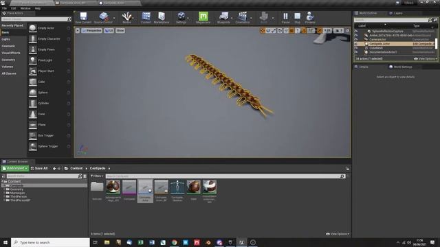Open the Modes toolbar icon
440x247 pixels.
coord(126,18)
